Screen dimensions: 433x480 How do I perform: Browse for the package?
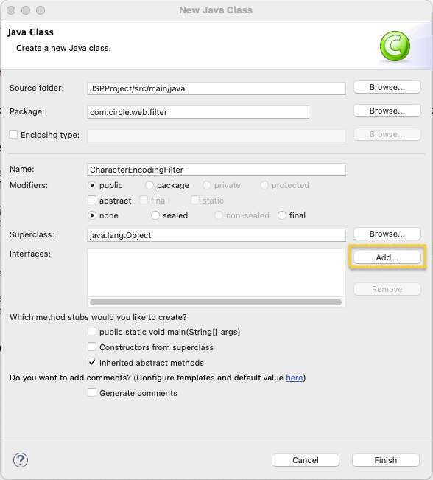click(x=387, y=111)
